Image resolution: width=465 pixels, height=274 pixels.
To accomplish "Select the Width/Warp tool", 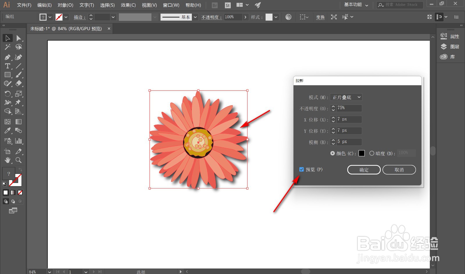I will (8, 102).
